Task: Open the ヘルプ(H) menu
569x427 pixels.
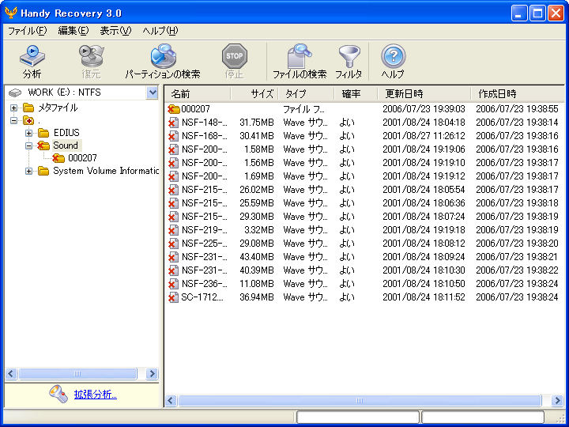Action: click(160, 31)
